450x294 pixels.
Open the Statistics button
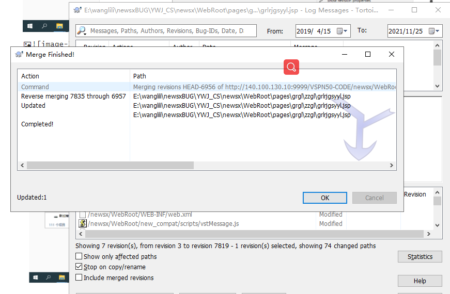[x=420, y=257]
